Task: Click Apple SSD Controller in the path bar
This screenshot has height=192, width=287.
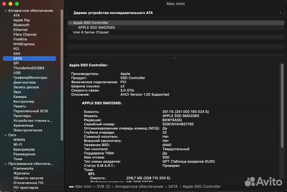Action: (x=202, y=186)
